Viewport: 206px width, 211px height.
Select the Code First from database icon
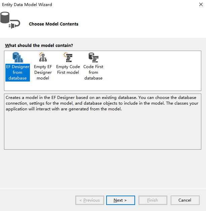pyautogui.click(x=93, y=57)
